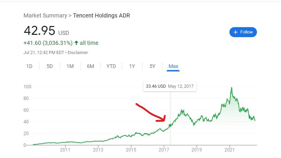
Task: Select the 5D time range tab
Action: [50, 66]
